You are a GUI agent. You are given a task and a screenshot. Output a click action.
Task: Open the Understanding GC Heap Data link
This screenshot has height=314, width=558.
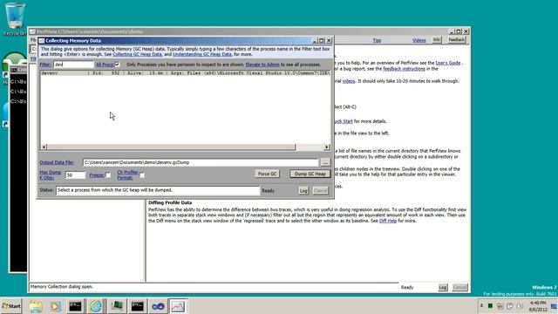pos(202,54)
